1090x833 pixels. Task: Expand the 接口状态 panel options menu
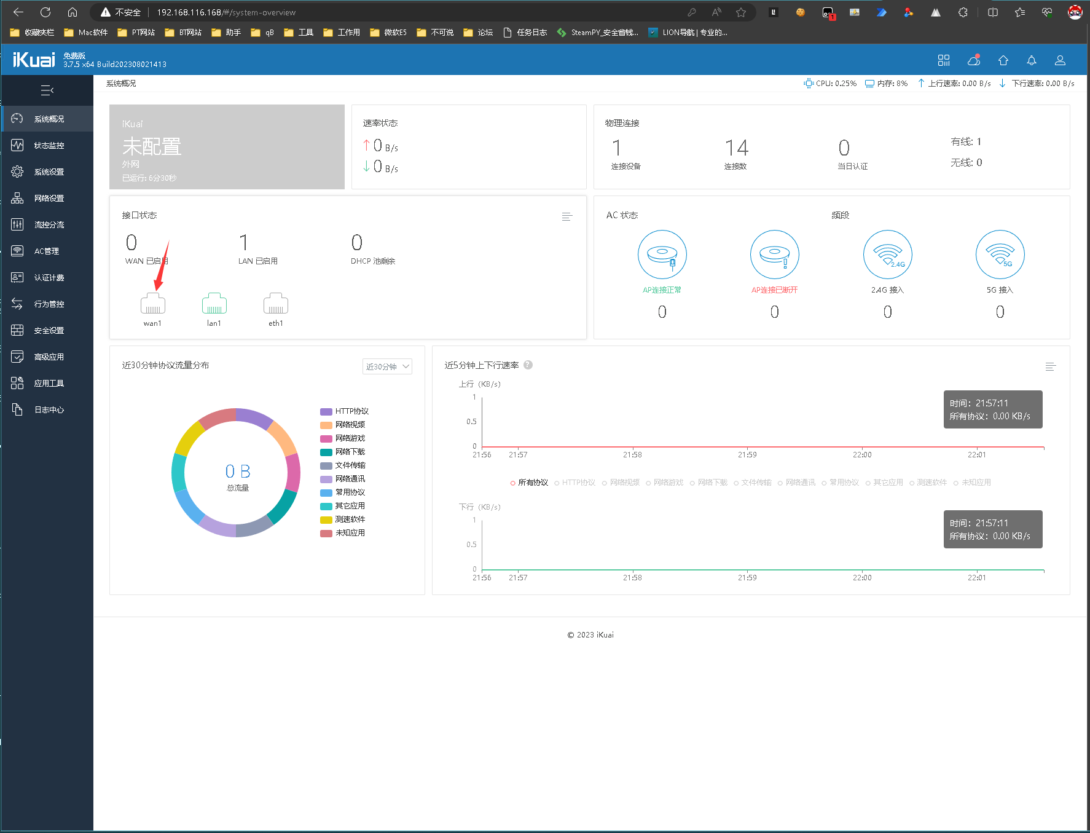coord(567,216)
